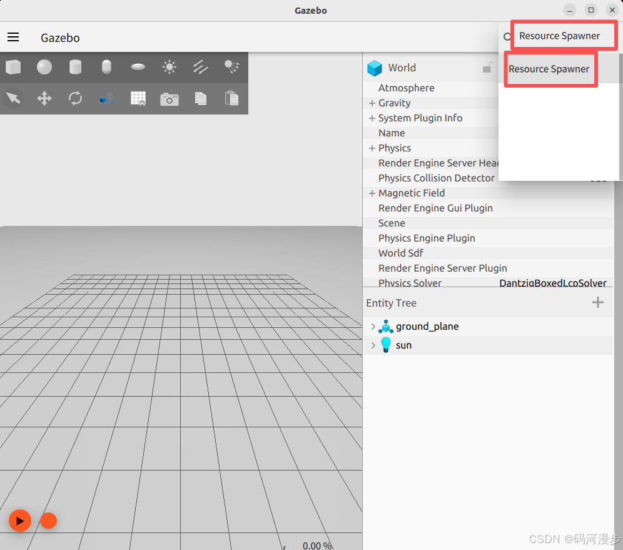The width and height of the screenshot is (623, 550).
Task: Maximize the Gazebo window
Action: click(x=591, y=11)
